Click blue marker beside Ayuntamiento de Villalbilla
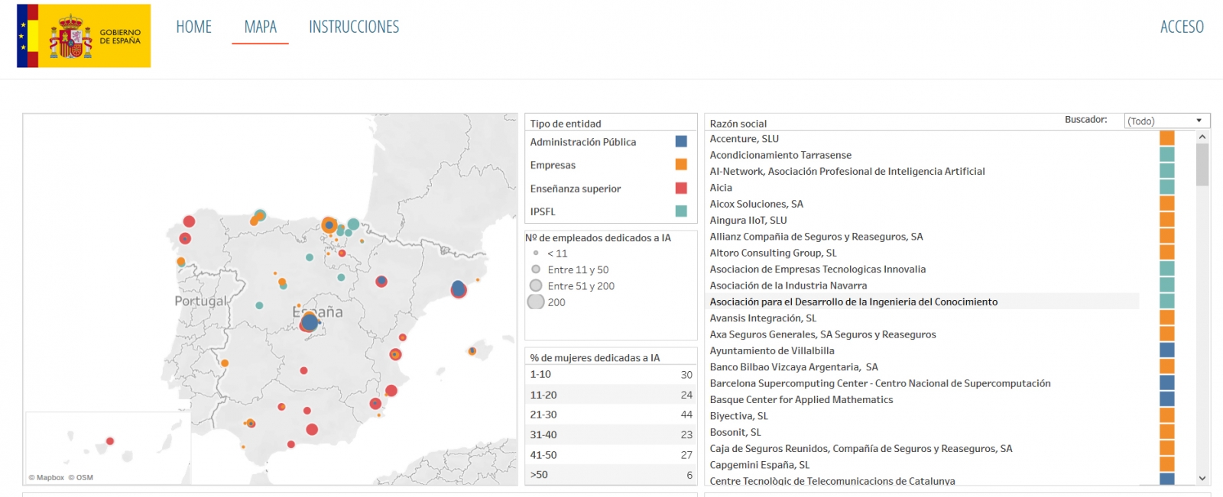This screenshot has height=497, width=1223. coord(1167,350)
